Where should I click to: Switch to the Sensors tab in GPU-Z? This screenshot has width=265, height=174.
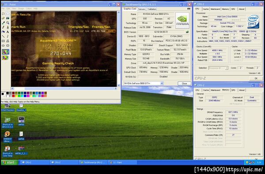(142, 9)
